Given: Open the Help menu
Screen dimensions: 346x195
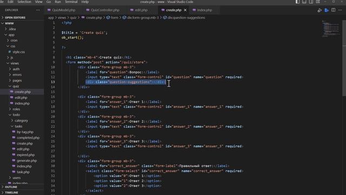Looking at the screenshot, I should 85,2.
